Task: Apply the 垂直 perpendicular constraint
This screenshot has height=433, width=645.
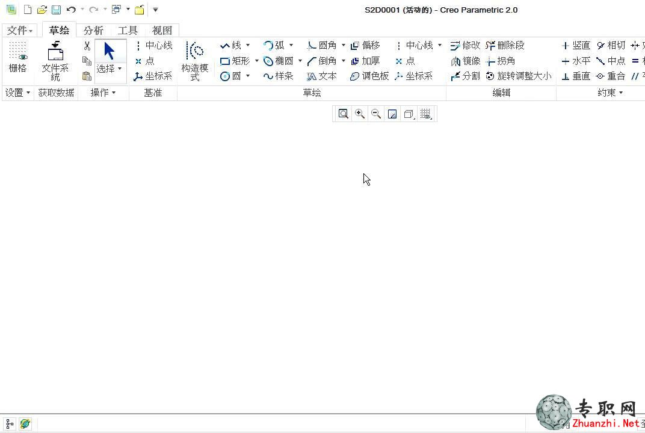Action: (576, 76)
